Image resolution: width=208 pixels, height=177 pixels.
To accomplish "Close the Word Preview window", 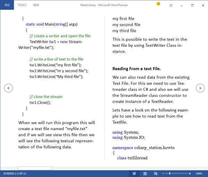I will 203,5.
